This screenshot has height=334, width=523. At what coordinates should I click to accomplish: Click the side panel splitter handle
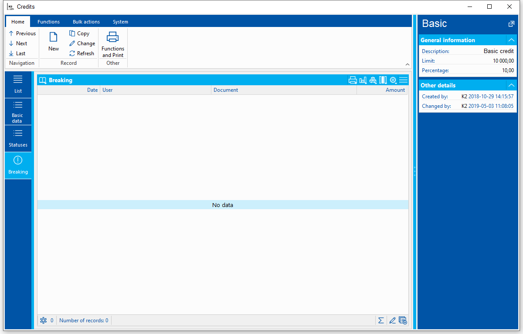pos(414,171)
